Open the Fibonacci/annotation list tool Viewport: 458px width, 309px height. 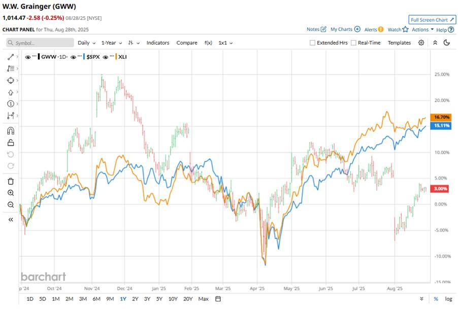pyautogui.click(x=11, y=68)
